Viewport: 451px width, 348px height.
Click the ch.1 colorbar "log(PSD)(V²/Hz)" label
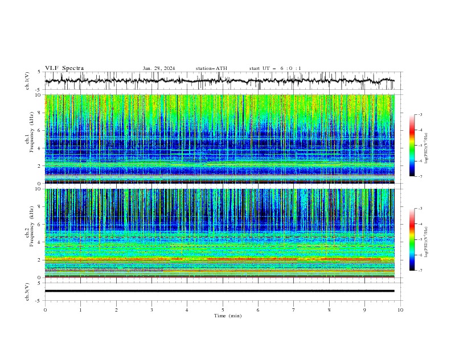(x=427, y=148)
